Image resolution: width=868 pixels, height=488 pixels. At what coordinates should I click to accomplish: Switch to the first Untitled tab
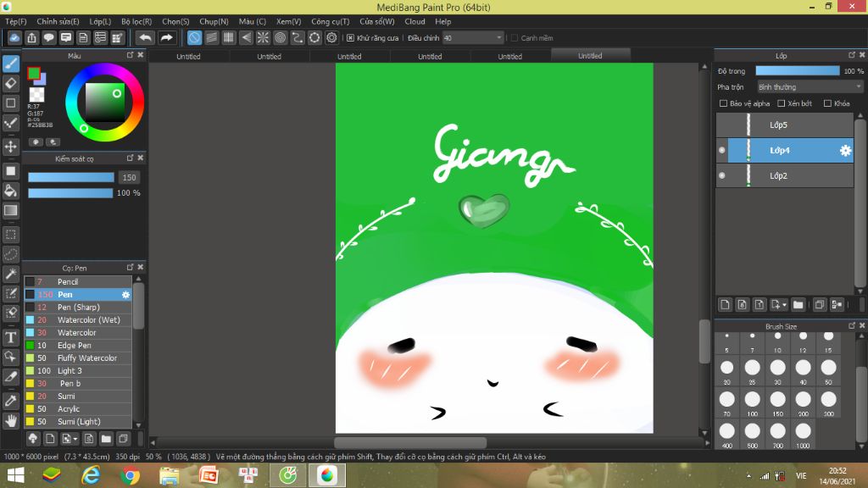188,57
